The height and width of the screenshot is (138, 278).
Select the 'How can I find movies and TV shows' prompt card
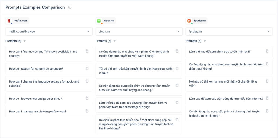[x=43, y=54]
